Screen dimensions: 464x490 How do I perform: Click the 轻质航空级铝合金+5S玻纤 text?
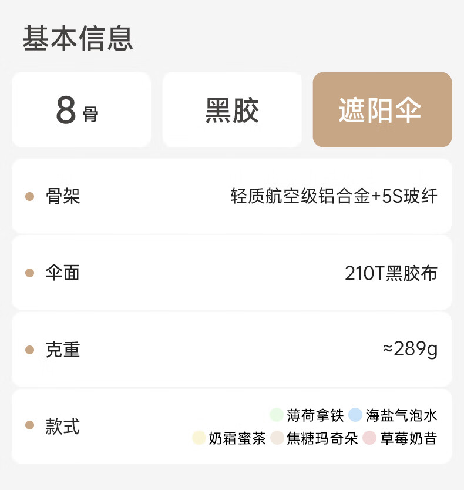334,196
